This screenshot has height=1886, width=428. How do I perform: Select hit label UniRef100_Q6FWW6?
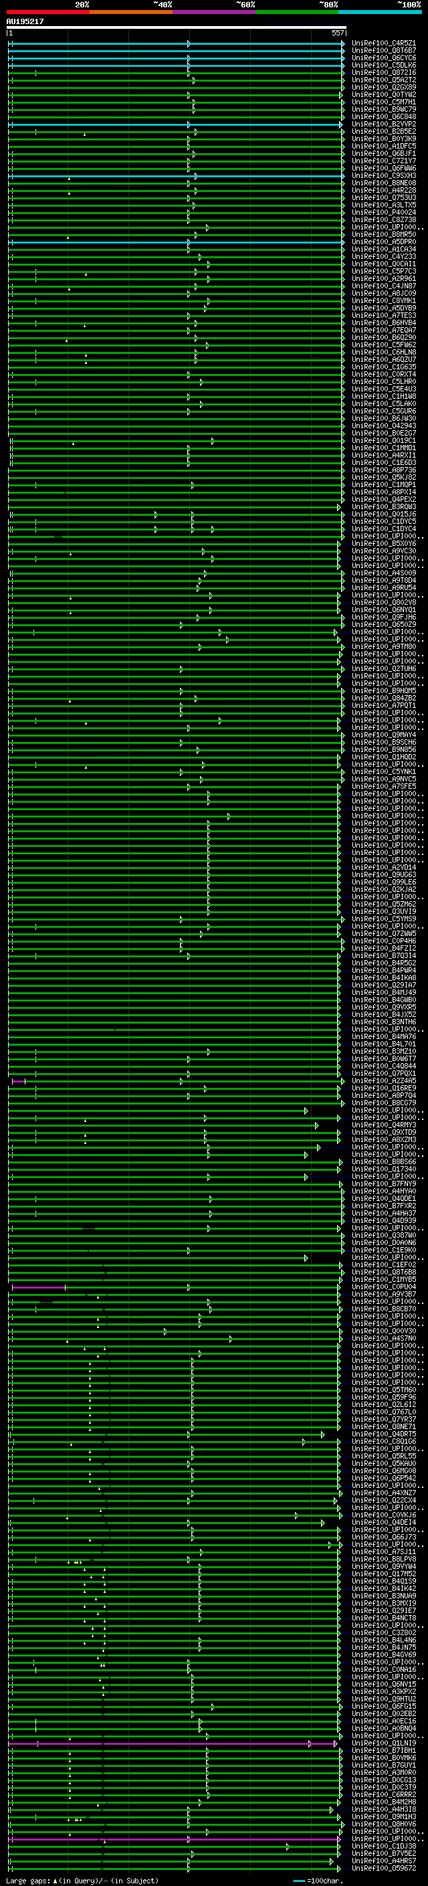point(383,169)
